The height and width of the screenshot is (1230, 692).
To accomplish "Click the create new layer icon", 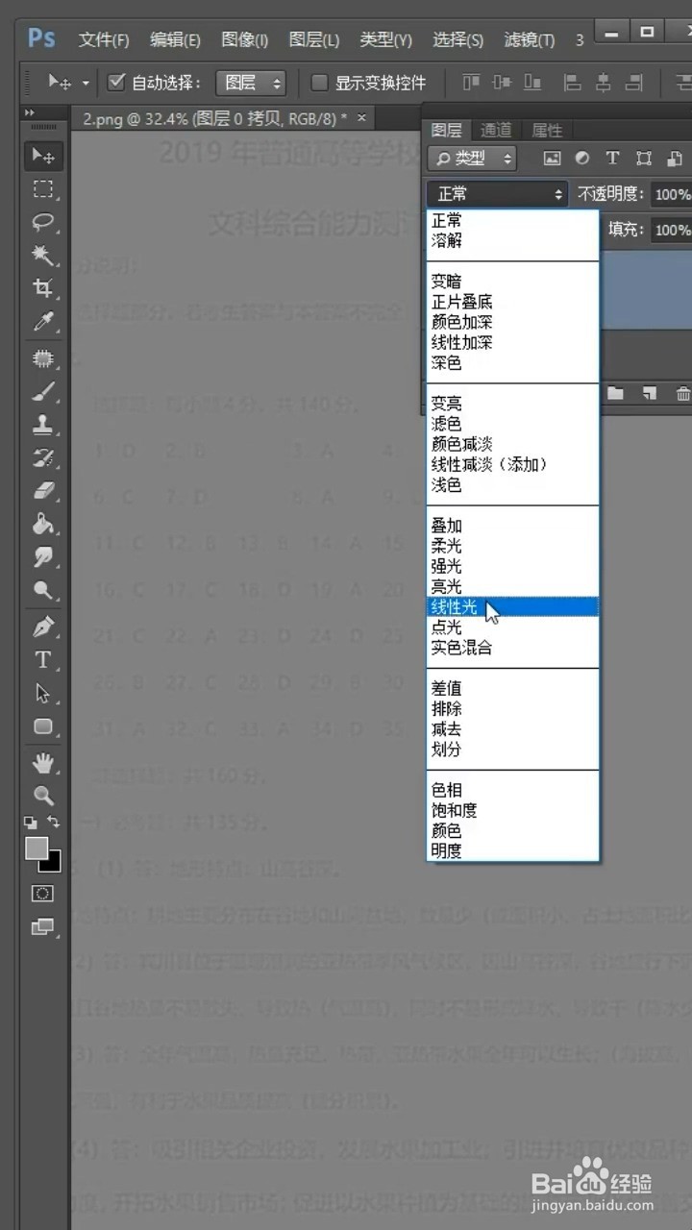I will tap(650, 393).
